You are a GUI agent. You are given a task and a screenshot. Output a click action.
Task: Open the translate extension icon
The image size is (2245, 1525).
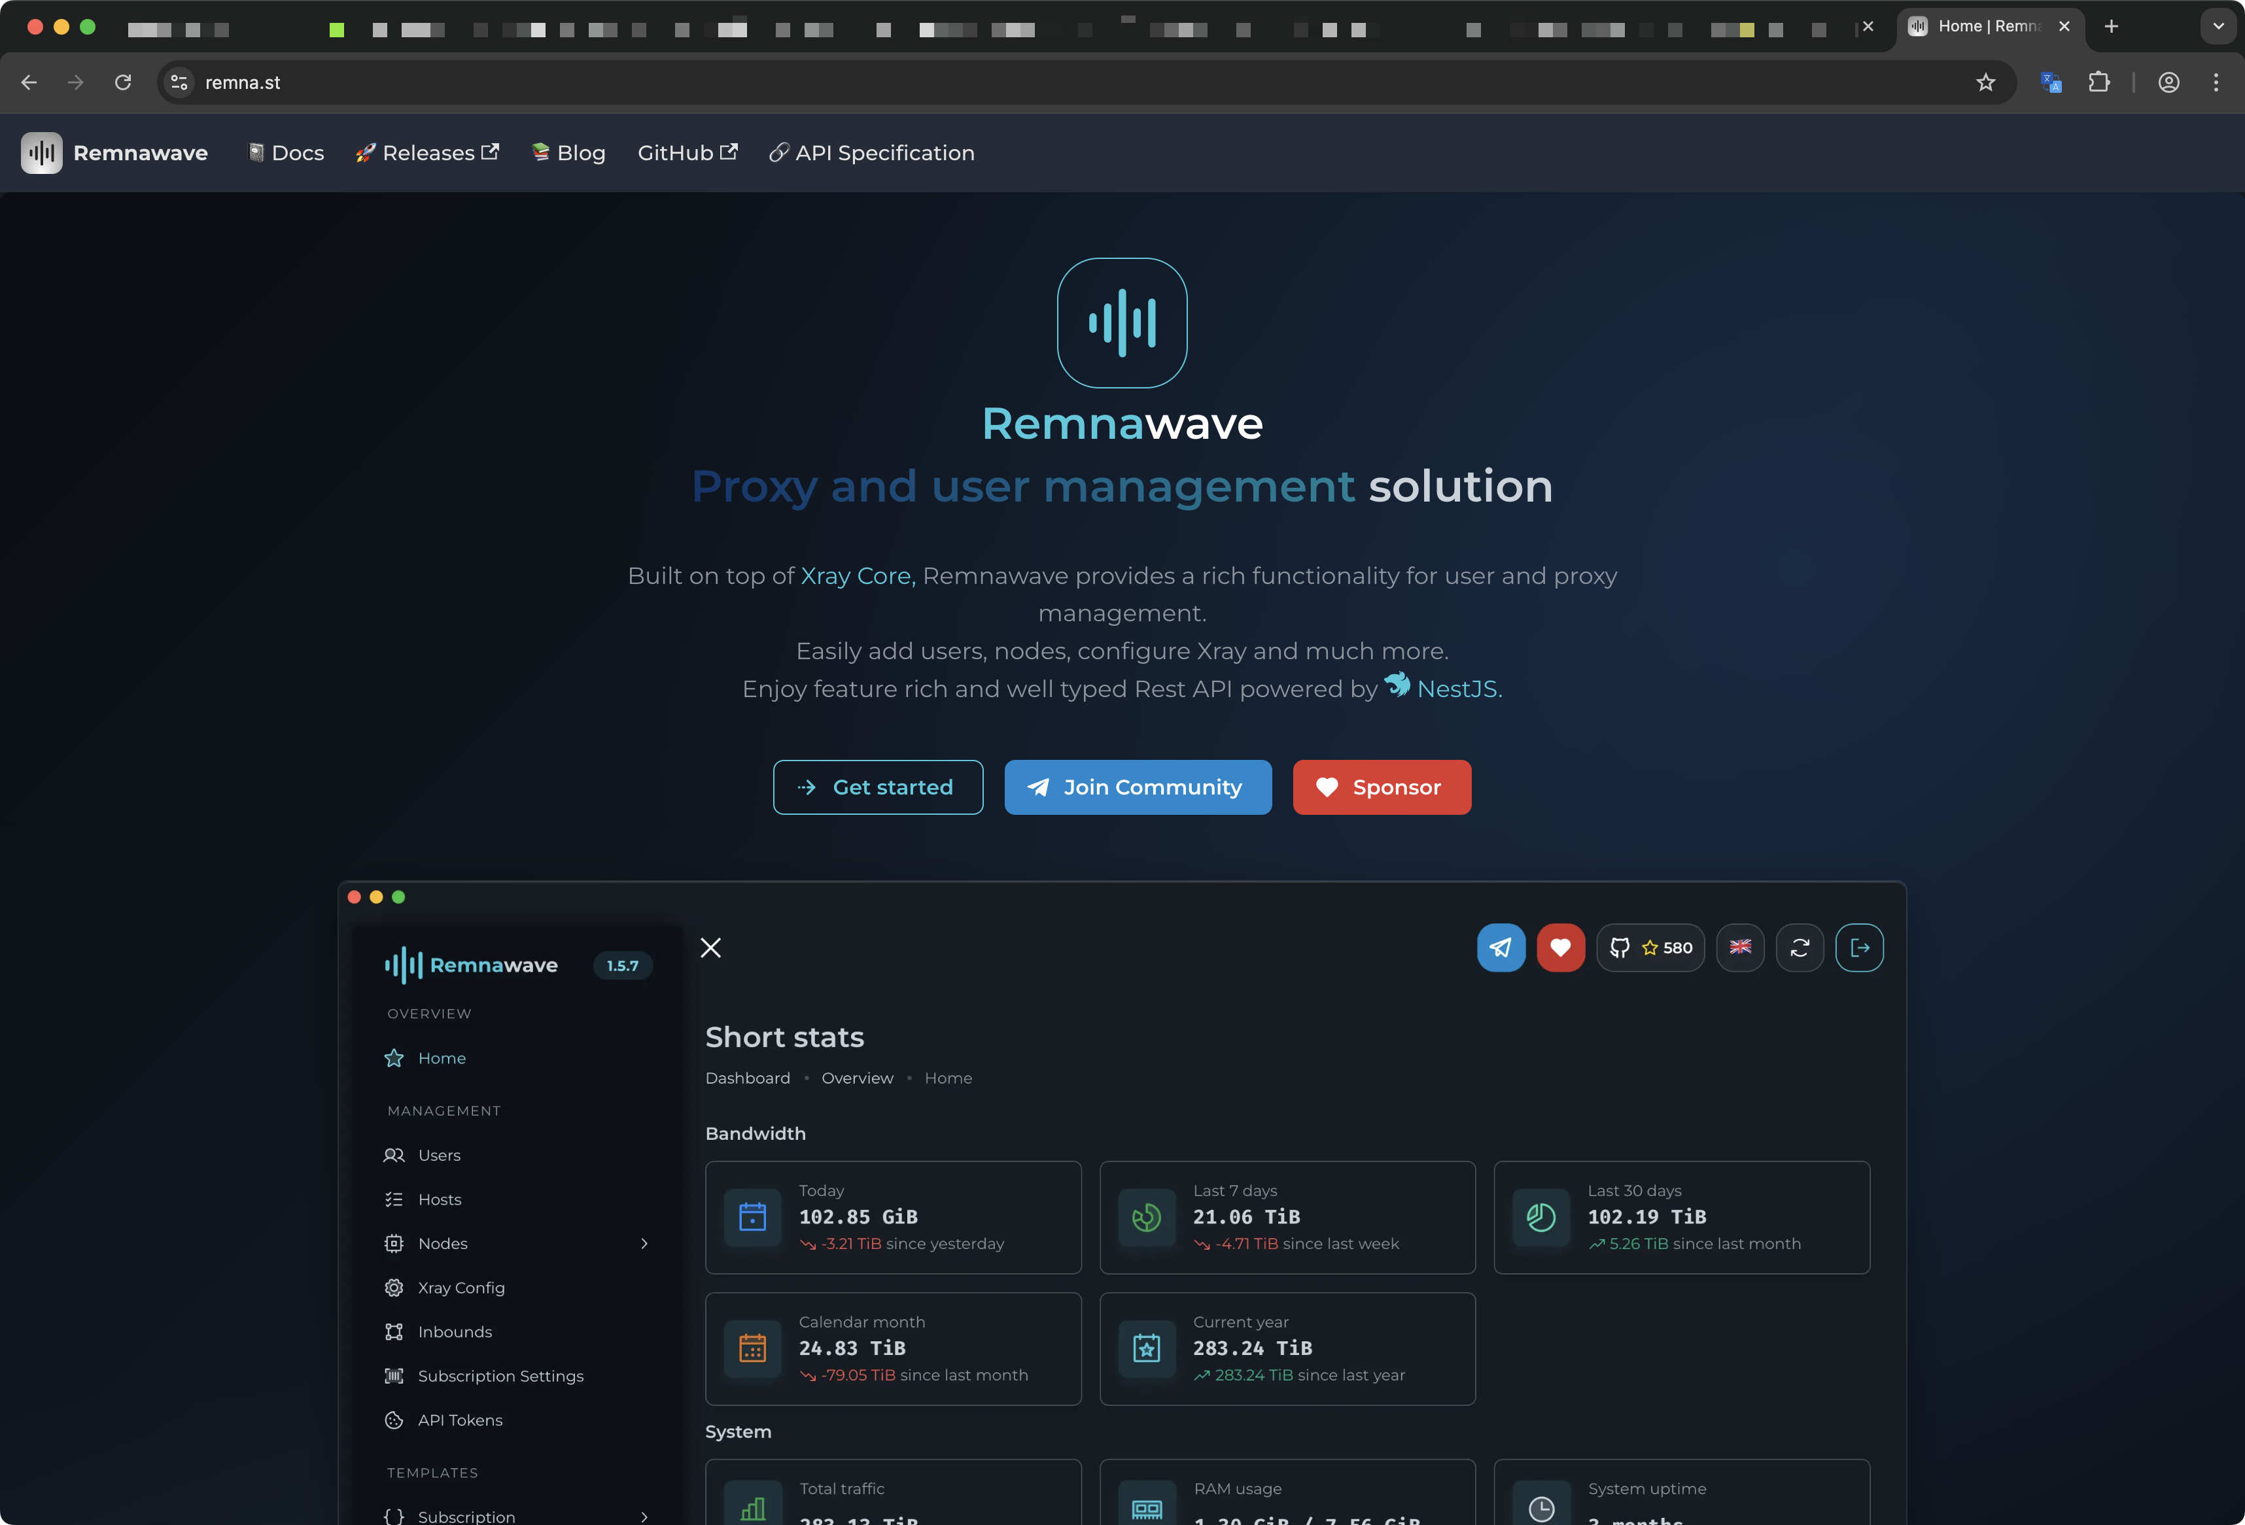click(2051, 82)
